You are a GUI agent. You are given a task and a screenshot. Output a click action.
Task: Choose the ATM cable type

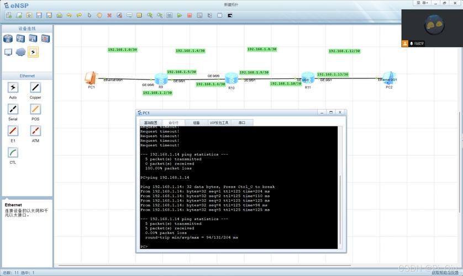click(35, 130)
